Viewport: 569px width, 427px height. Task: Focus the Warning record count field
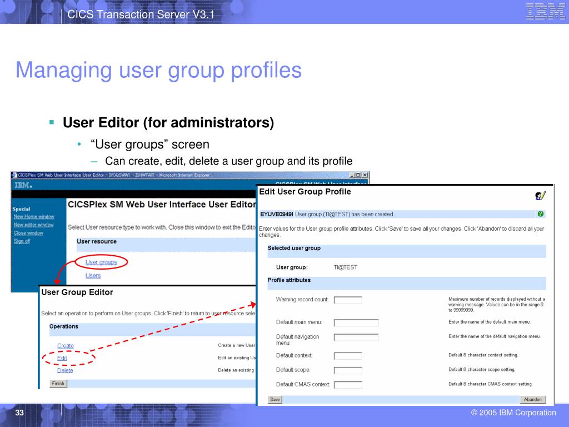(348, 300)
